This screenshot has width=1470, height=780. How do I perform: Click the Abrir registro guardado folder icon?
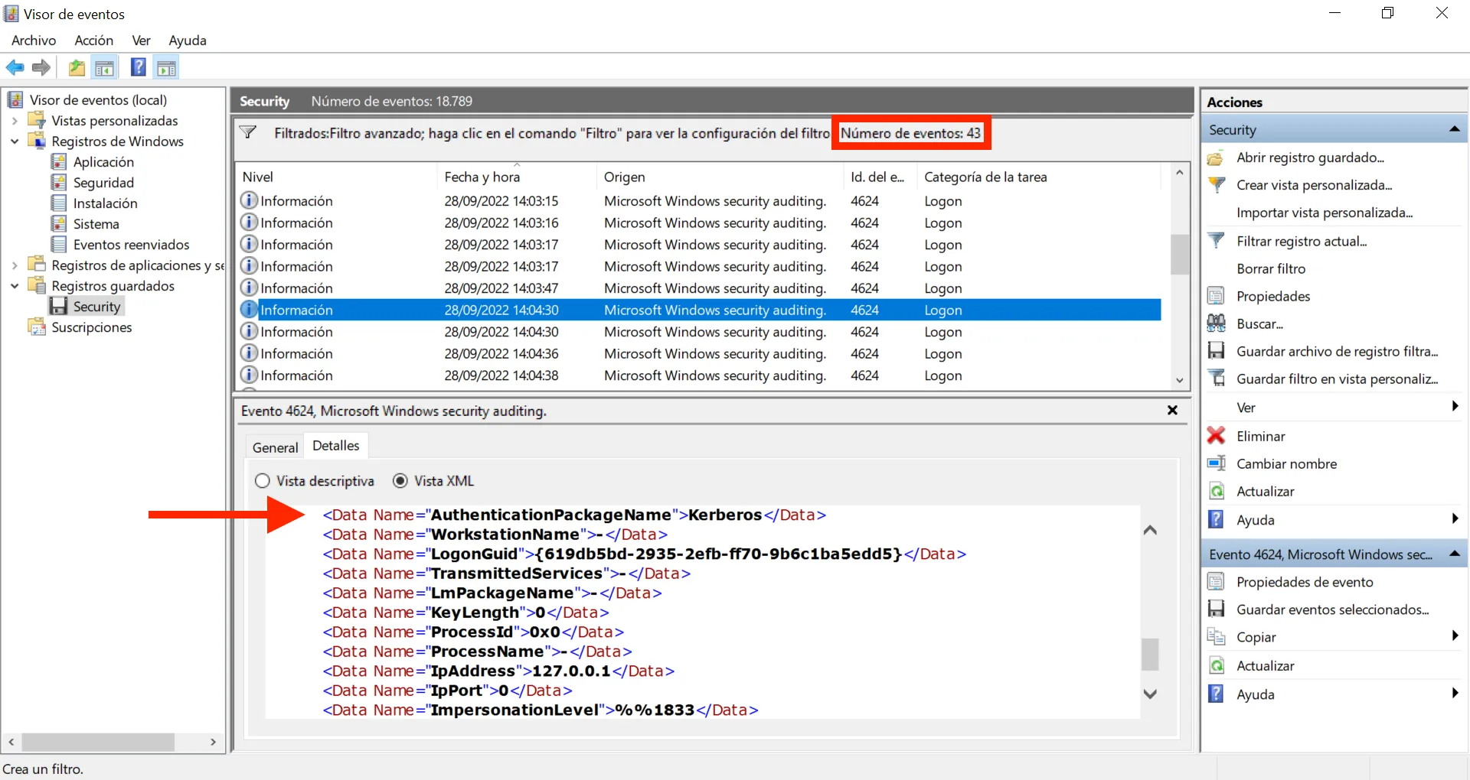click(1216, 158)
